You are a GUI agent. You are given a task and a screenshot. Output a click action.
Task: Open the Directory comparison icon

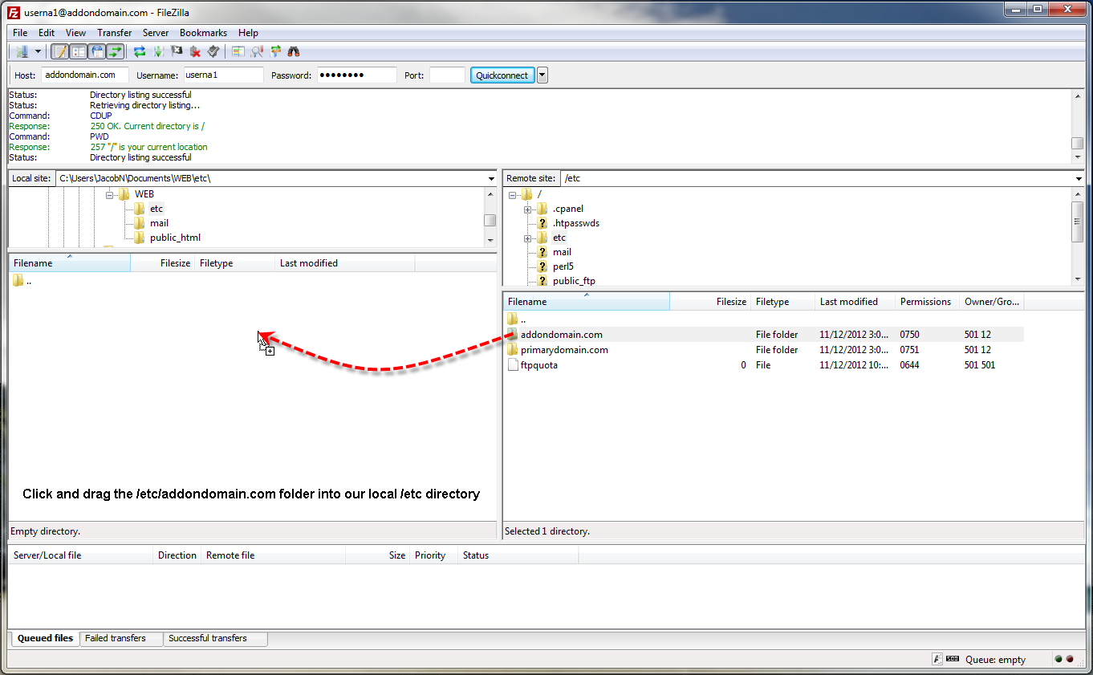[257, 51]
